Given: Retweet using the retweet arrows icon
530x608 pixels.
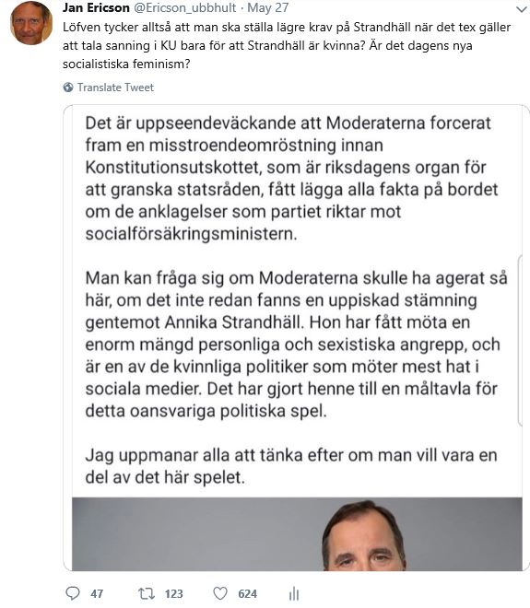Looking at the screenshot, I should tap(147, 593).
